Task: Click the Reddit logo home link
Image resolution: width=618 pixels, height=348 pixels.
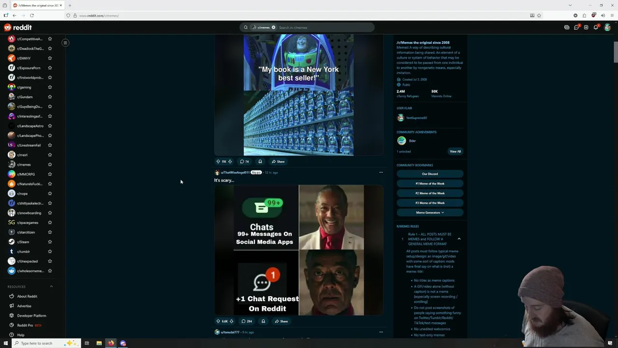Action: coord(18,28)
